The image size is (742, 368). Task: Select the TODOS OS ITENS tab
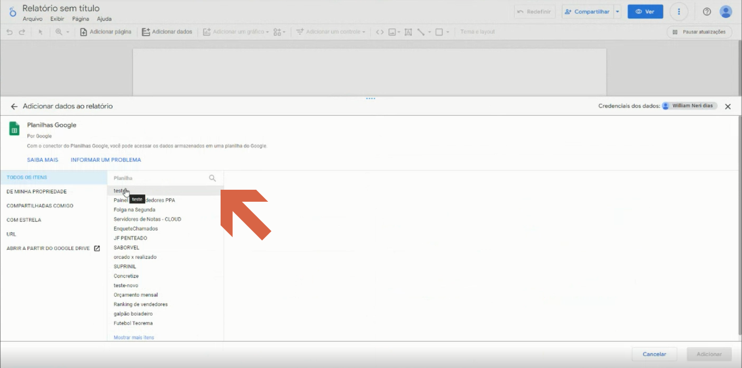coord(54,177)
